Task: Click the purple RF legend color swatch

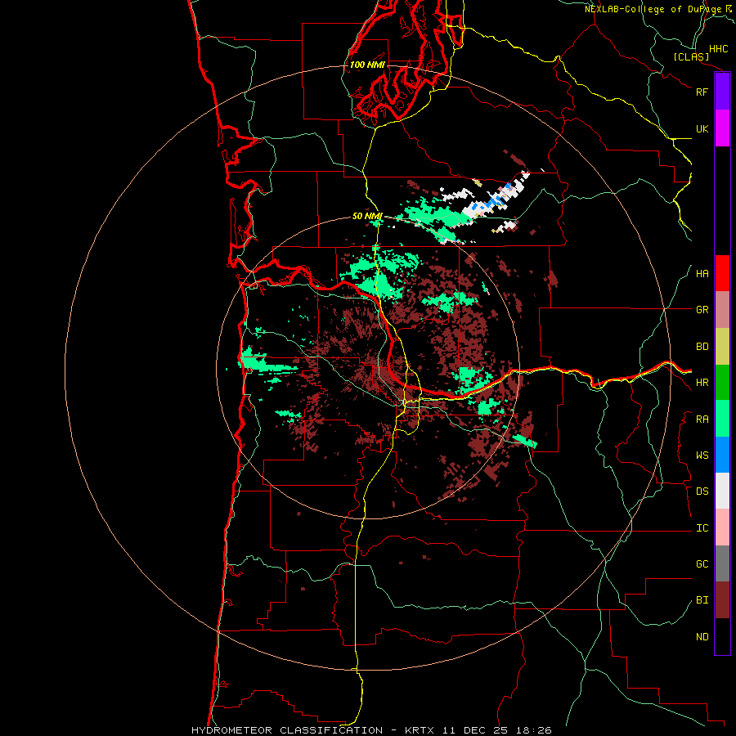Action: pyautogui.click(x=722, y=92)
